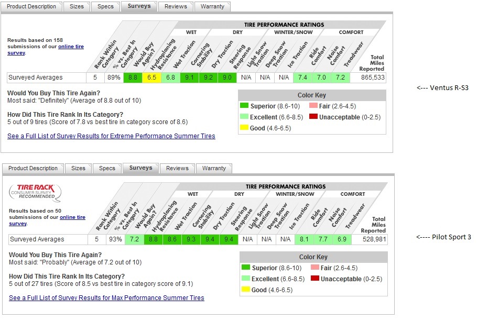Open the Specs tab in the Pilot Sport 3 panel
488x321 pixels.
pyautogui.click(x=107, y=168)
